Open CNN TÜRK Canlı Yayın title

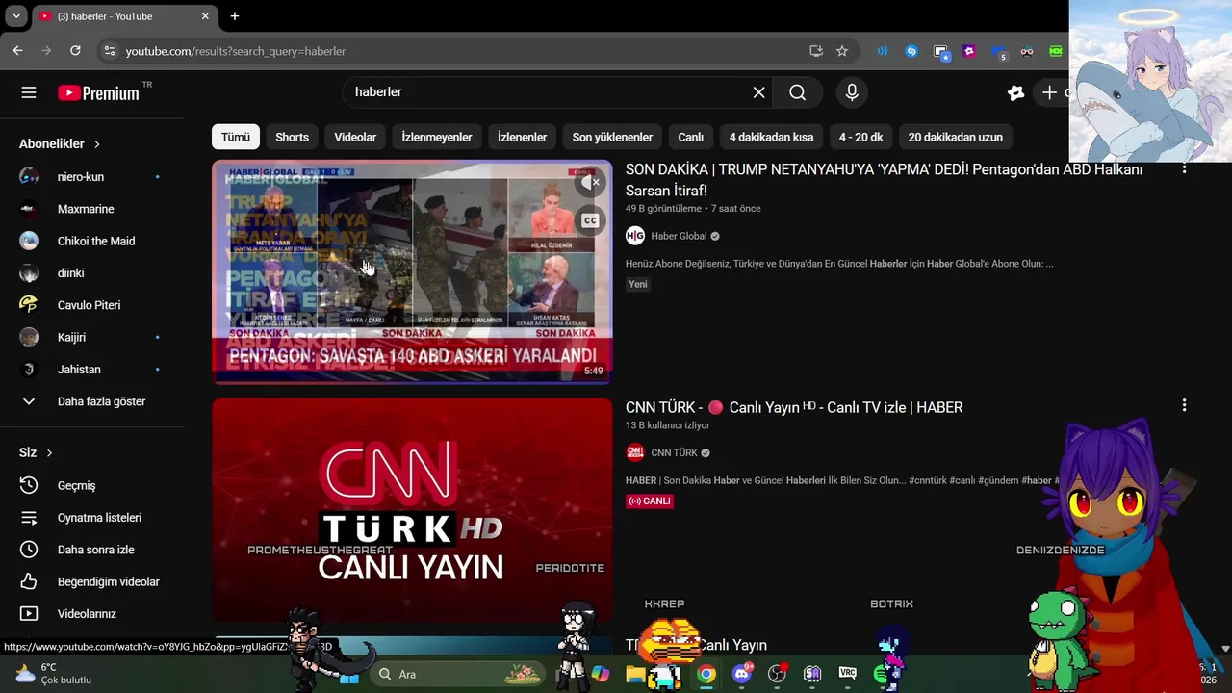pyautogui.click(x=794, y=408)
